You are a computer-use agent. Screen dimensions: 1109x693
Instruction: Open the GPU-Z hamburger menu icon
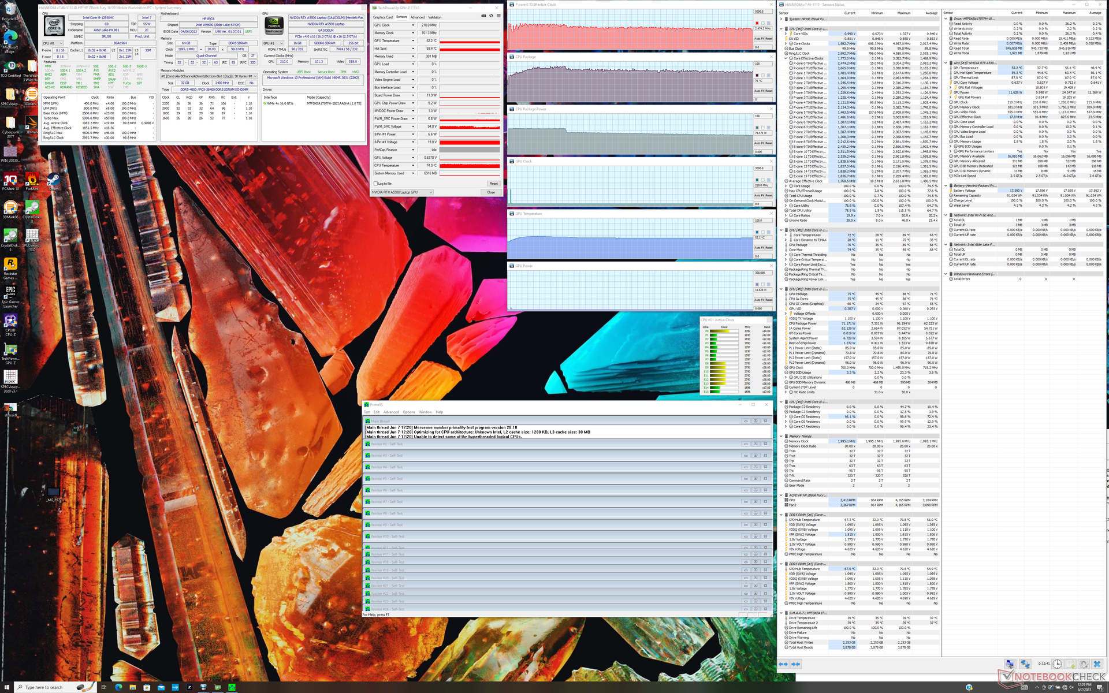point(498,16)
